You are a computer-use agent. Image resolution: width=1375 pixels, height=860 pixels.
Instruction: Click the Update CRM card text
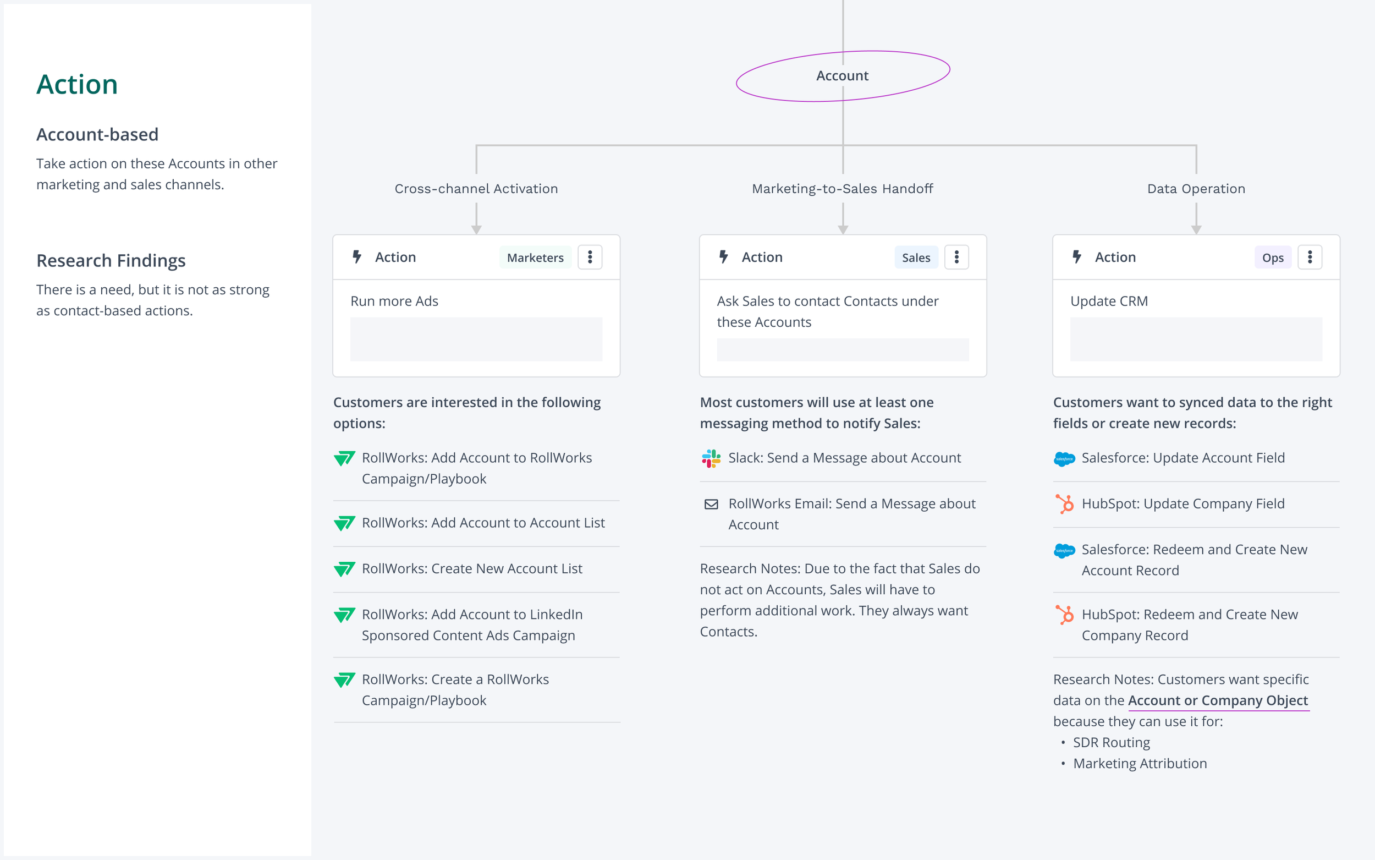tap(1108, 302)
